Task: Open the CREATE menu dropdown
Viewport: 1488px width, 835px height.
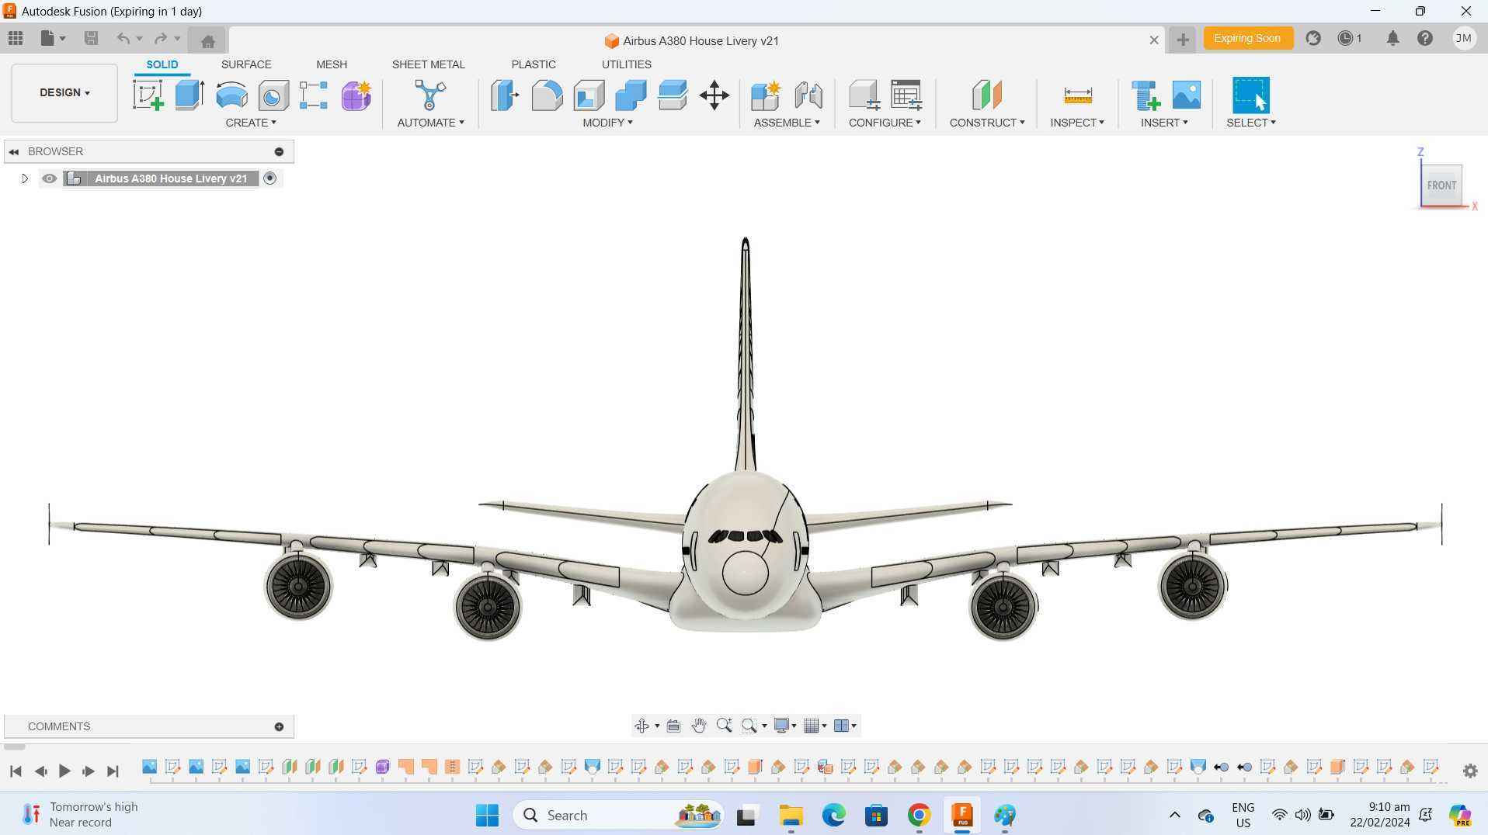Action: tap(251, 123)
